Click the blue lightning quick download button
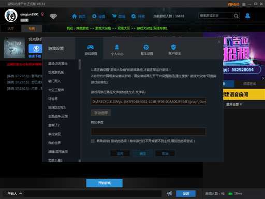The image size is (265, 199). pos(35,49)
